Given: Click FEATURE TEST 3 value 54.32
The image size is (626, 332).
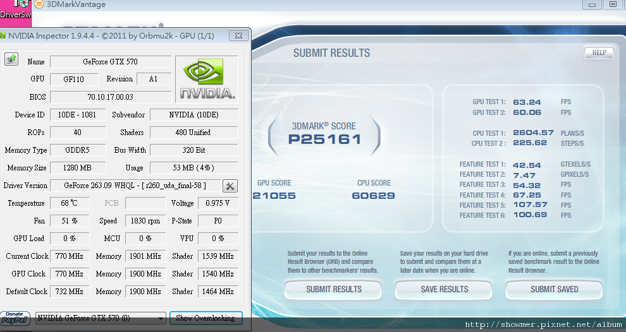Looking at the screenshot, I should click(527, 186).
